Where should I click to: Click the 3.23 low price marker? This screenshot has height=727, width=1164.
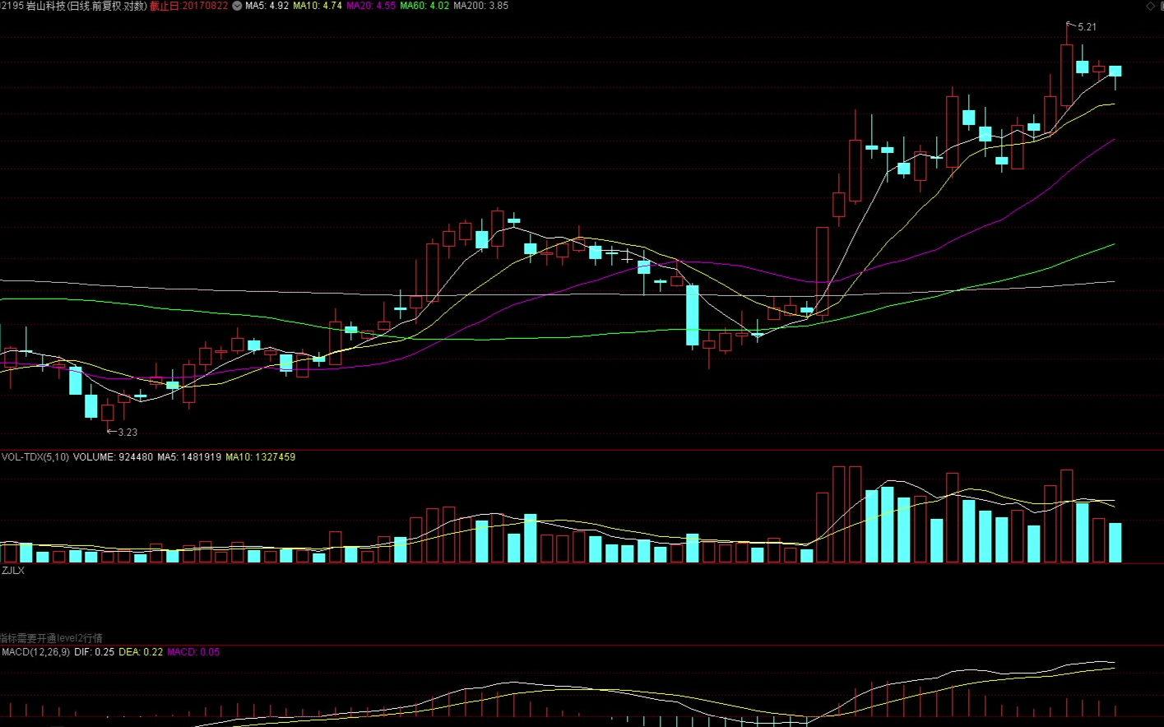(x=127, y=432)
